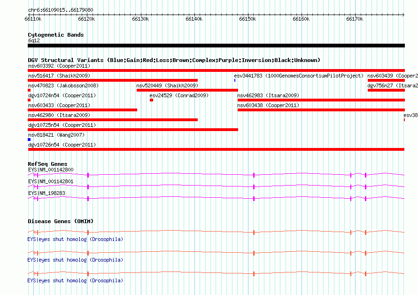Open nsv603439 (Cooper2011) variant label
Viewport: 418px width, 295px height.
pos(393,76)
